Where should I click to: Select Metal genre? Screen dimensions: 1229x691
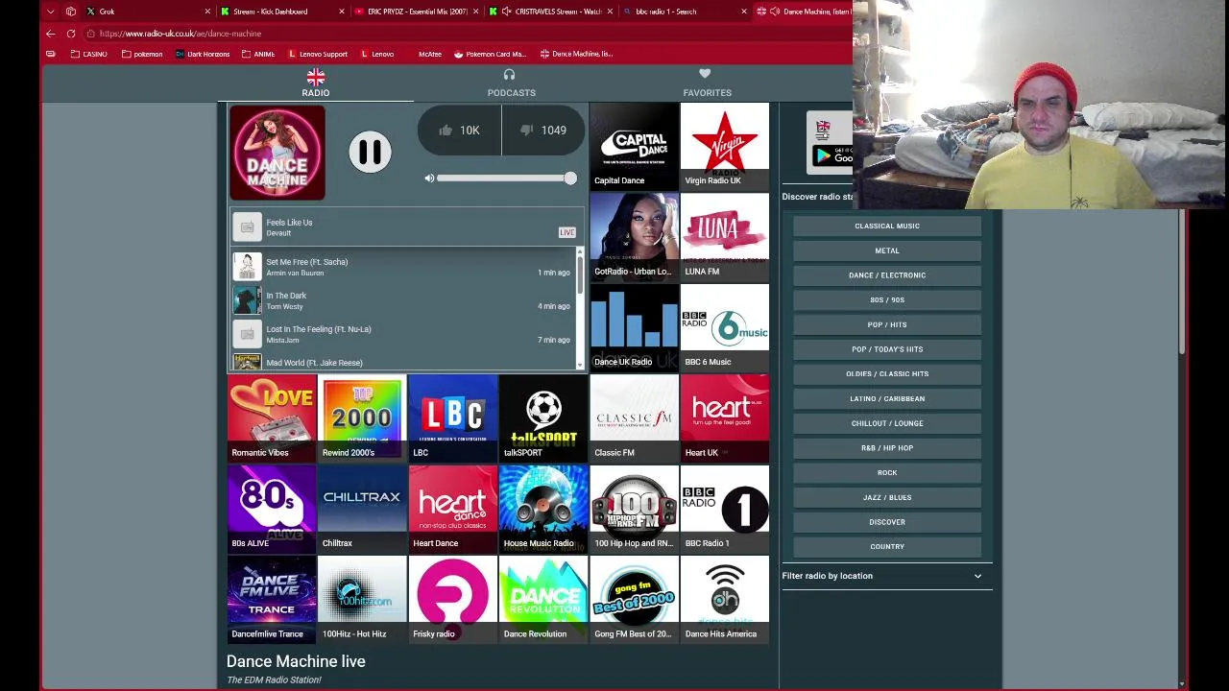pos(887,250)
